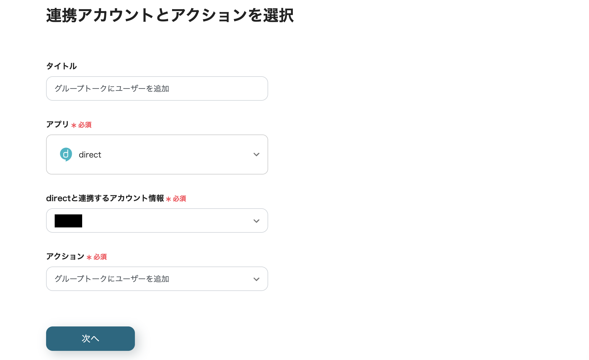Expand the account selection below directと連携するアカウント情報
Viewport: 589px width, 360px height.
coord(157,221)
